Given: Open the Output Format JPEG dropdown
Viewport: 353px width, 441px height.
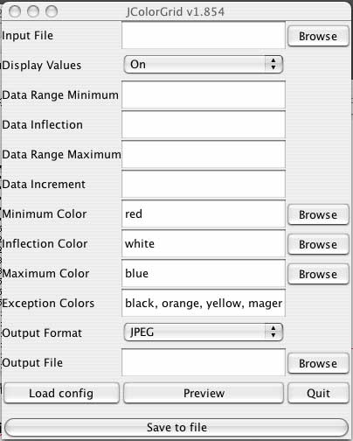Looking at the screenshot, I should [x=204, y=332].
